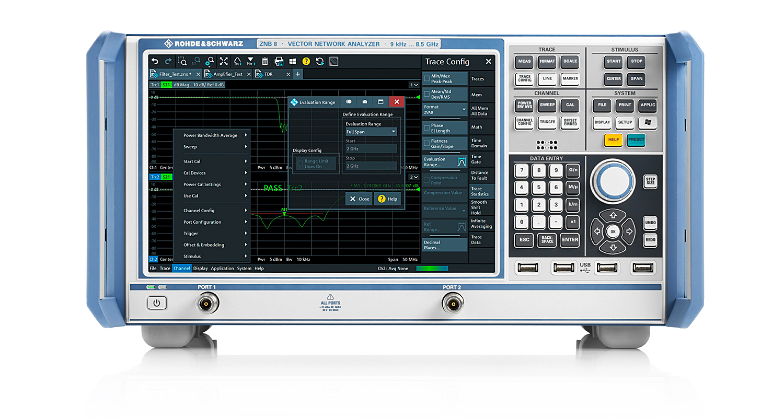Enable the Min/Max Peak-Peak checkbox
Viewport: 784px width, 418px height.
pos(427,79)
